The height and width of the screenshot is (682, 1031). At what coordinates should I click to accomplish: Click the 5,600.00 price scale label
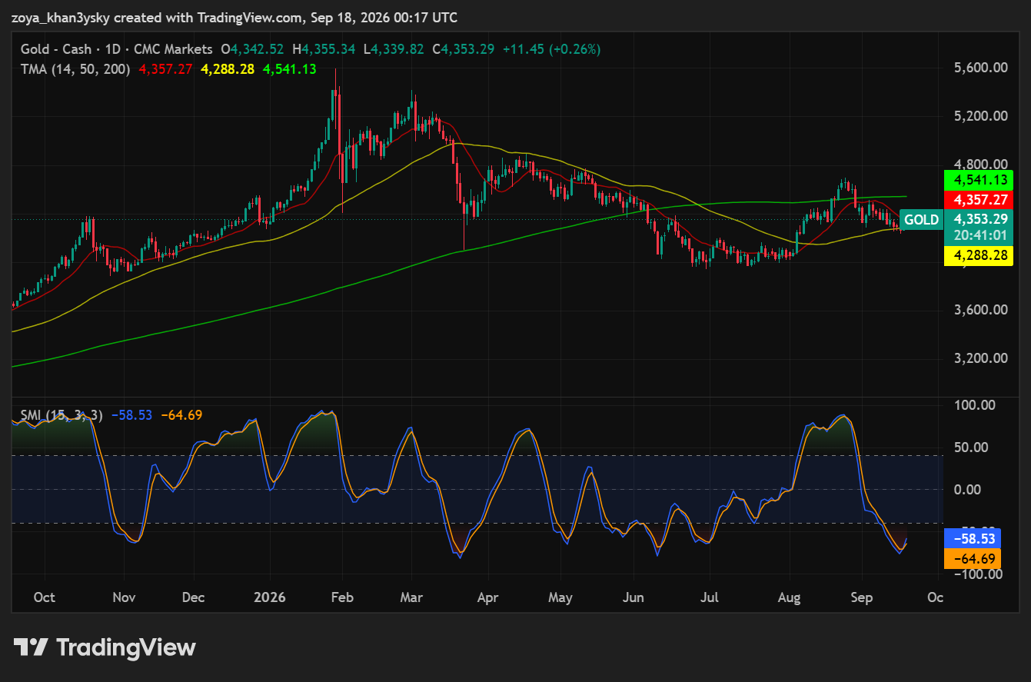coord(980,68)
